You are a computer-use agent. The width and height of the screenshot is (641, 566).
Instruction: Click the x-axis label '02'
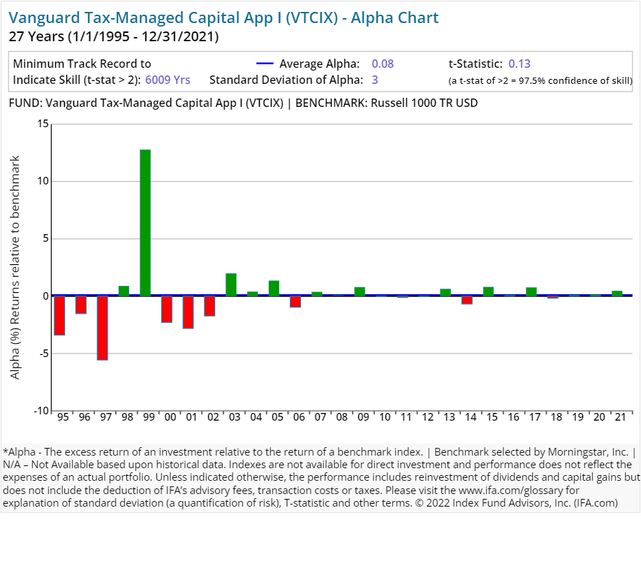tap(214, 417)
